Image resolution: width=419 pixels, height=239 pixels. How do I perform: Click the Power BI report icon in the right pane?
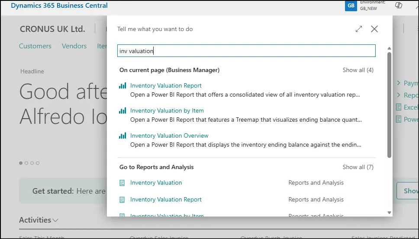pyautogui.click(x=398, y=119)
